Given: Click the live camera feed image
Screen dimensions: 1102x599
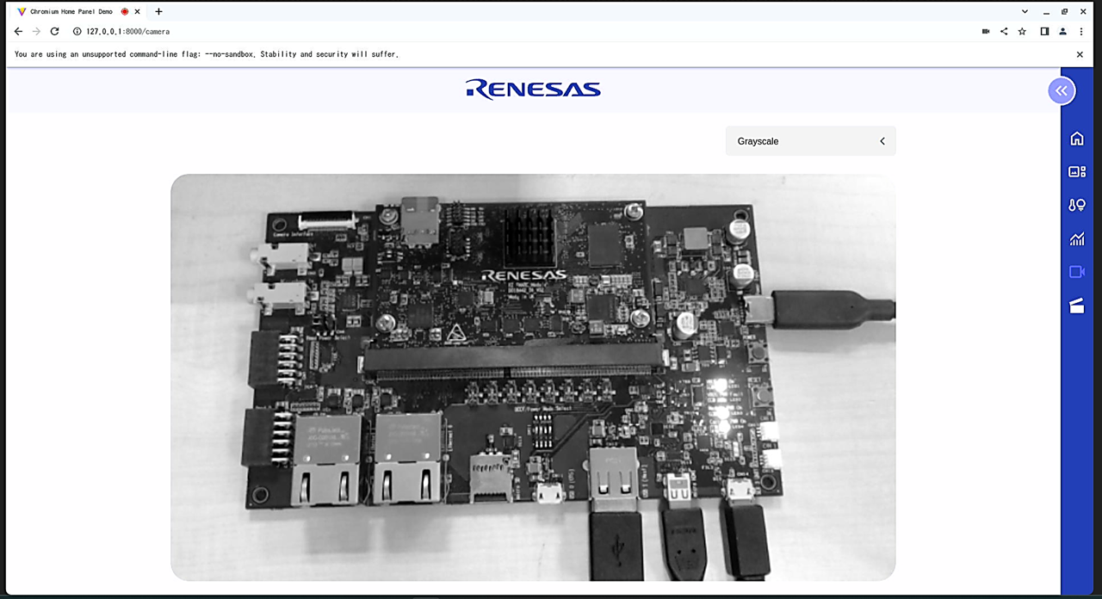Looking at the screenshot, I should pyautogui.click(x=533, y=377).
